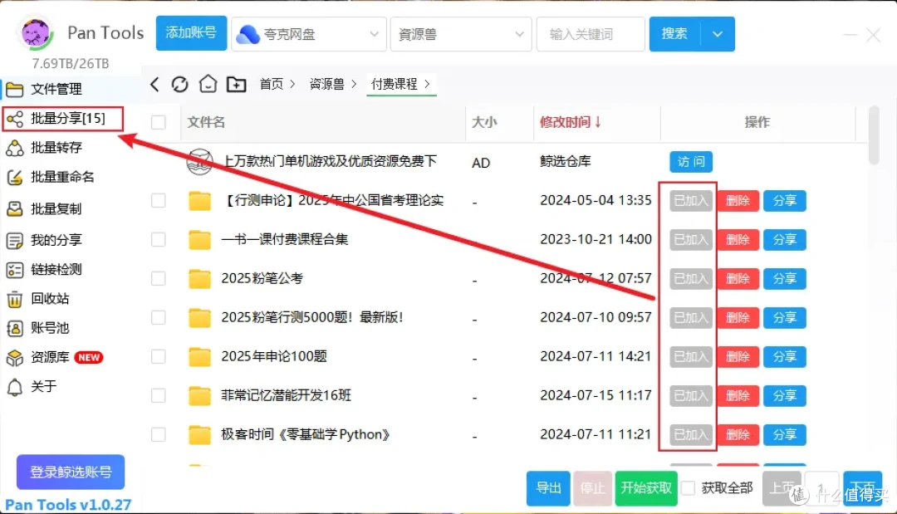
Task: Click the vertical scrollbar of file list
Action: [873, 135]
